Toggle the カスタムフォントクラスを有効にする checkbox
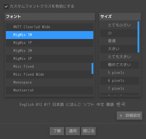 (6, 6)
